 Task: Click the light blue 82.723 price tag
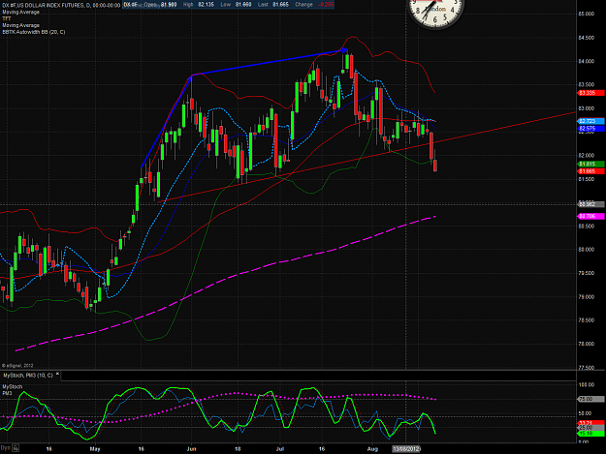tap(590, 122)
